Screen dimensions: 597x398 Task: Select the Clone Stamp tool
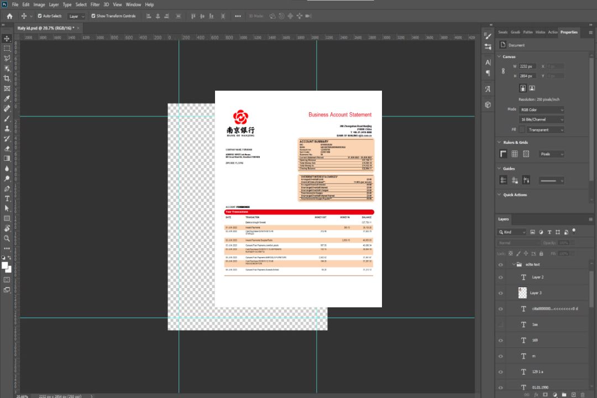pyautogui.click(x=7, y=129)
